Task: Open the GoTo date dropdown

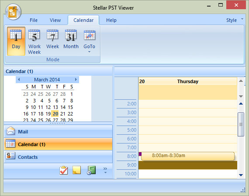Action: coord(90,41)
